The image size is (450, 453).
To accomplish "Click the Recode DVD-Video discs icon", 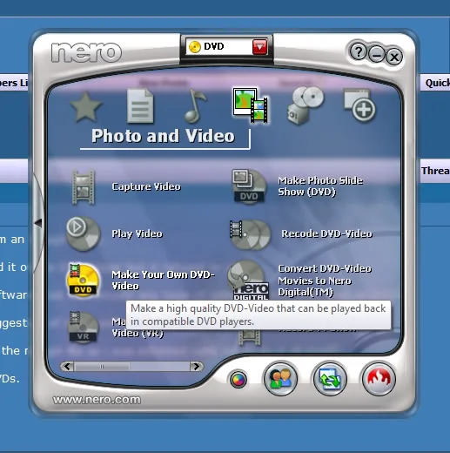I will coord(250,234).
